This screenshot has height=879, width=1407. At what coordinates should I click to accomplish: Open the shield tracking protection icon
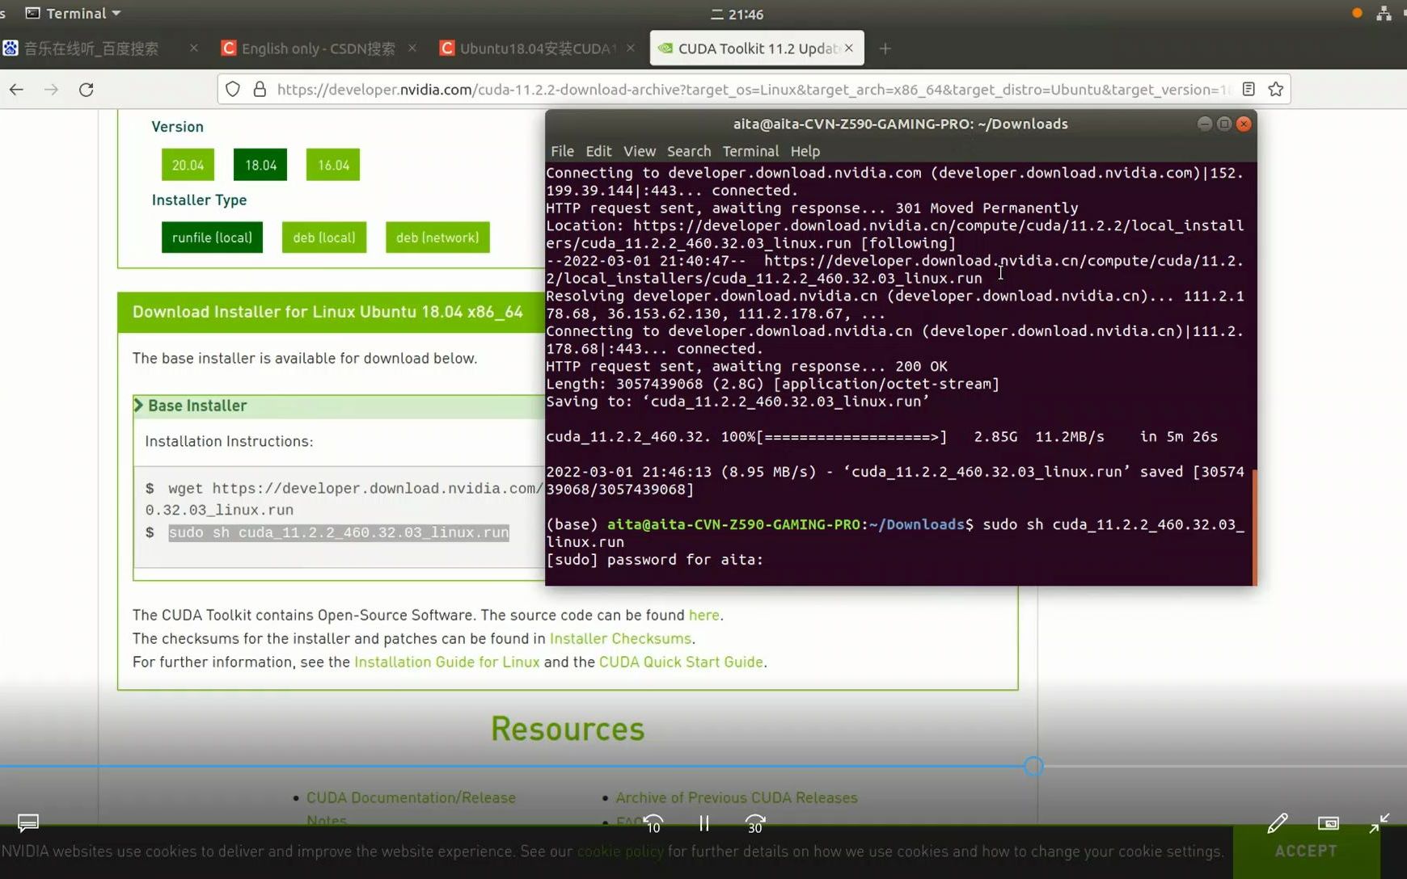tap(233, 90)
